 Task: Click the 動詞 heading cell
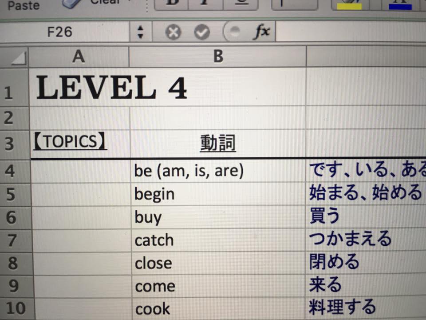pyautogui.click(x=218, y=144)
